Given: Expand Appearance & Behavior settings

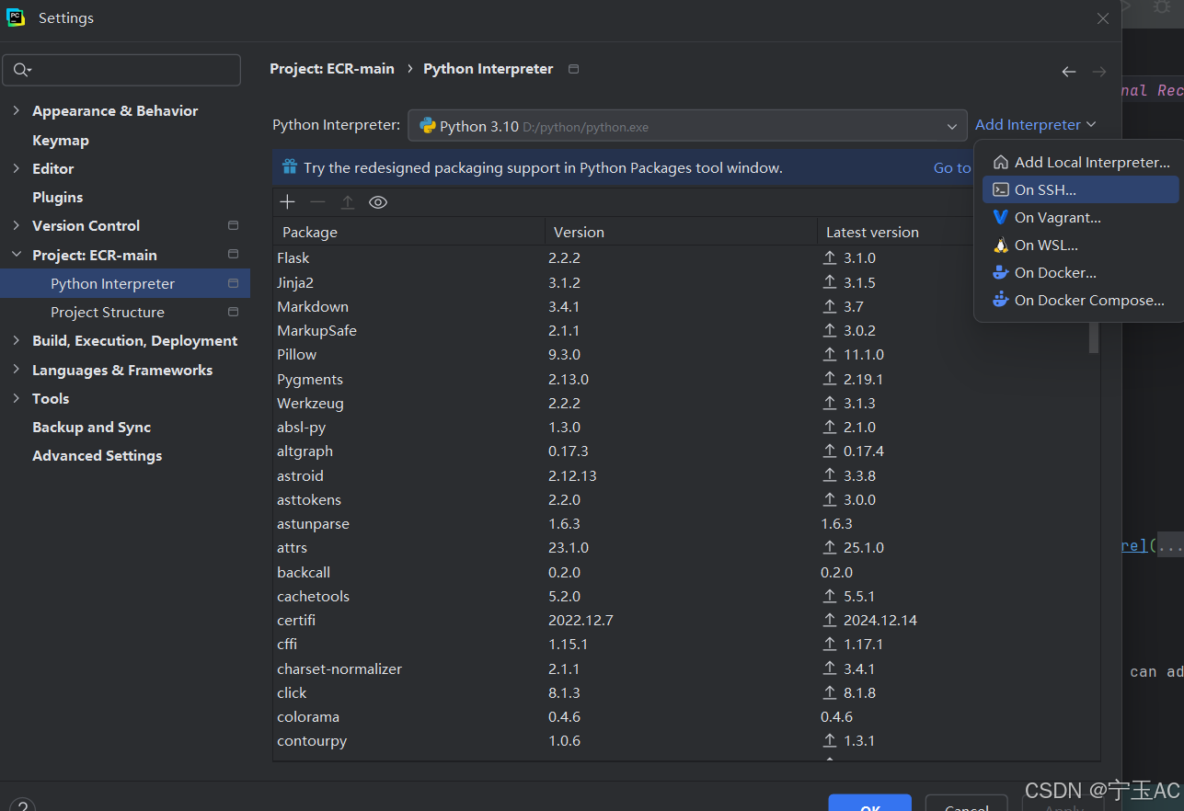Looking at the screenshot, I should (x=16, y=110).
